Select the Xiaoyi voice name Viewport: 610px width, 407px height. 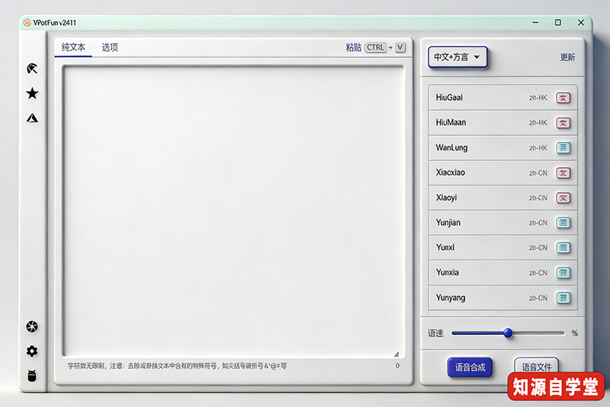pos(446,198)
